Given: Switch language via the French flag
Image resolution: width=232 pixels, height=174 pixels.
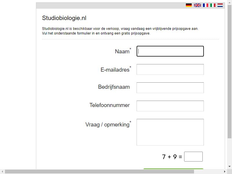Looking at the screenshot, I should pos(206,5).
